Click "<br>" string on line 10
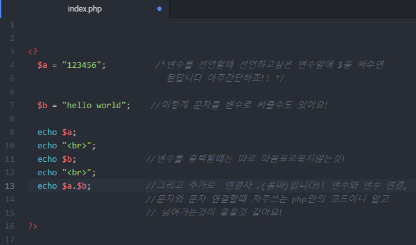This screenshot has width=416, height=245. pos(77,146)
